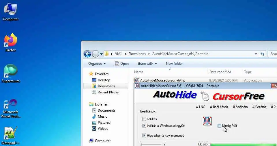Viewport: 277px width, 146px height.
Task: Create a New folder
Action: click(x=174, y=64)
